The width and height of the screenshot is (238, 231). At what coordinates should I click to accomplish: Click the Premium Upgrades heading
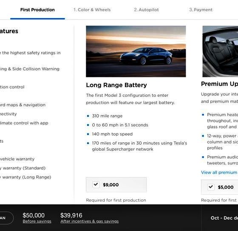(219, 84)
